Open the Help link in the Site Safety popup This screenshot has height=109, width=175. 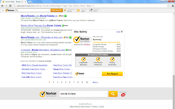click(118, 32)
